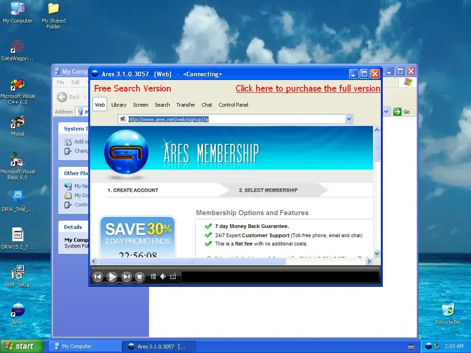Click scroll left arrow in Ares web page
This screenshot has height=353, width=471.
tap(94, 262)
